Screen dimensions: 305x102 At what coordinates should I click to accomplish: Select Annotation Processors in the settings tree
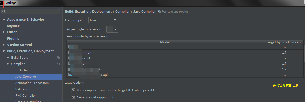tap(32, 83)
